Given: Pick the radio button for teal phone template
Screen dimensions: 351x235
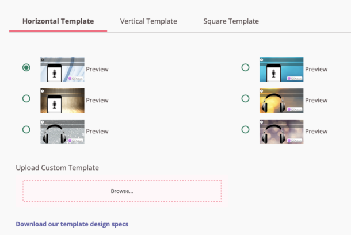Looking at the screenshot, I should pos(245,68).
